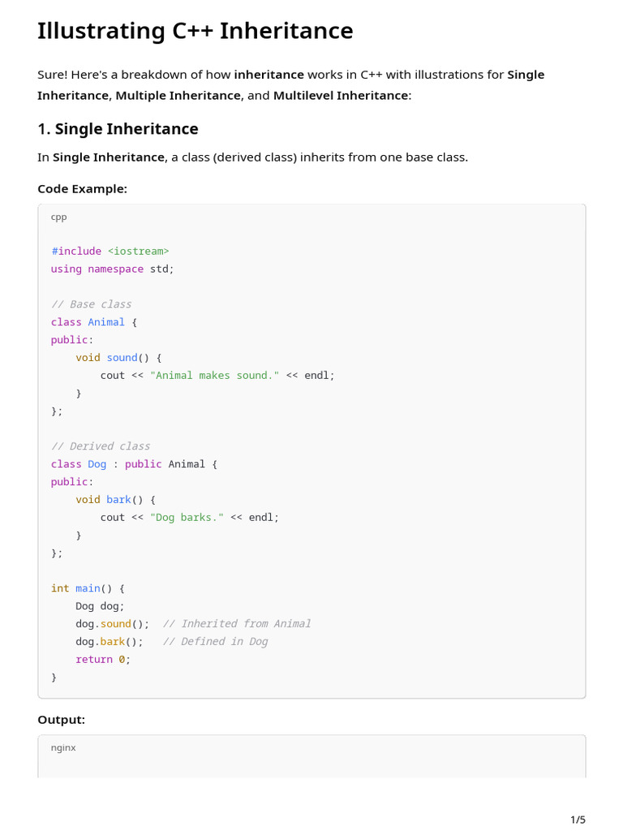
Task: Click the "class Animal {" line
Action: (94, 322)
